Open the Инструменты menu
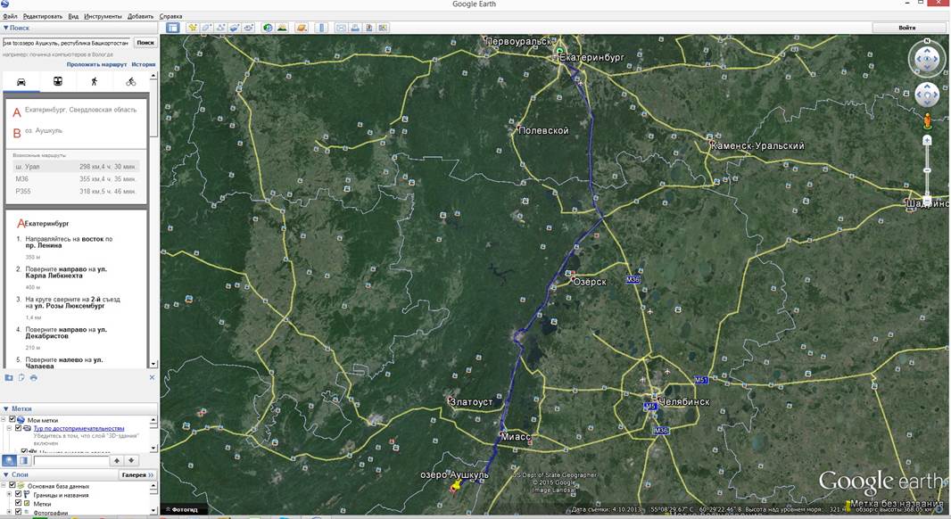The image size is (951, 519). [103, 16]
